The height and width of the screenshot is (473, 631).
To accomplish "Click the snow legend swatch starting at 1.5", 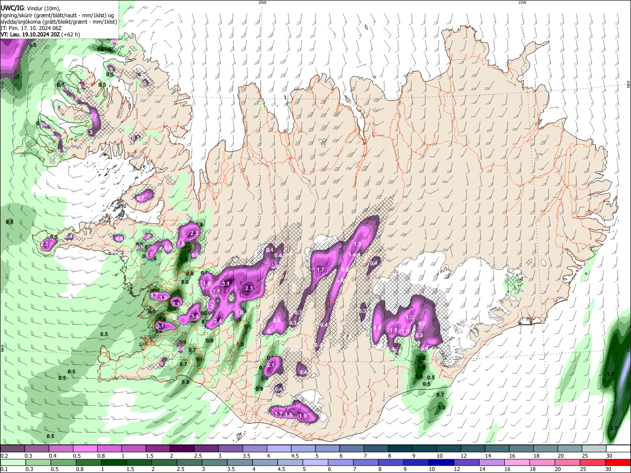I will click(x=158, y=449).
